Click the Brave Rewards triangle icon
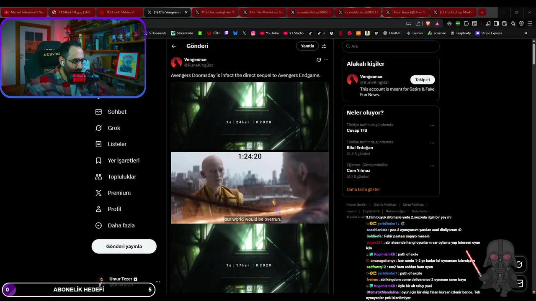The image size is (536, 301). click(437, 23)
